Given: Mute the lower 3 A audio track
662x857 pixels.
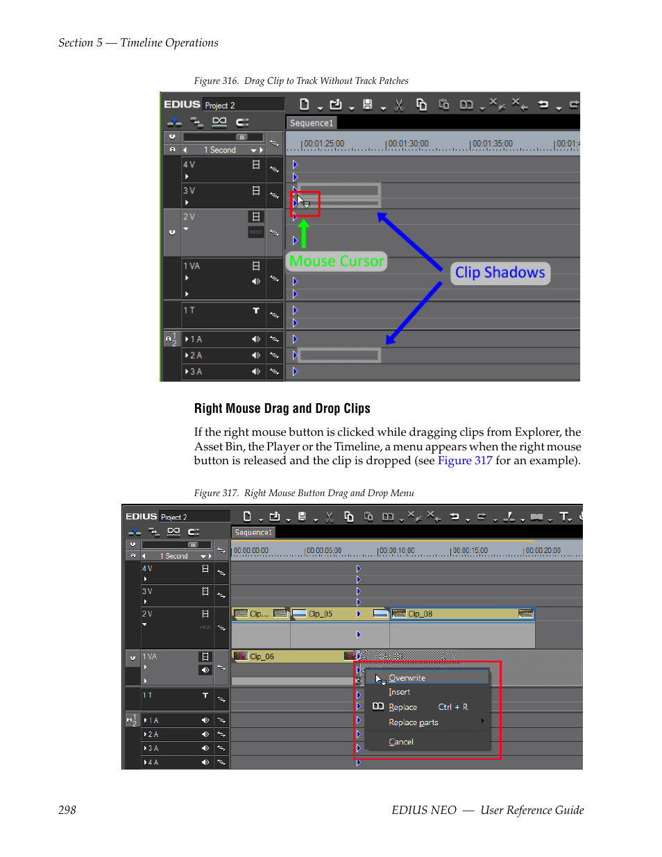Looking at the screenshot, I should 205,748.
